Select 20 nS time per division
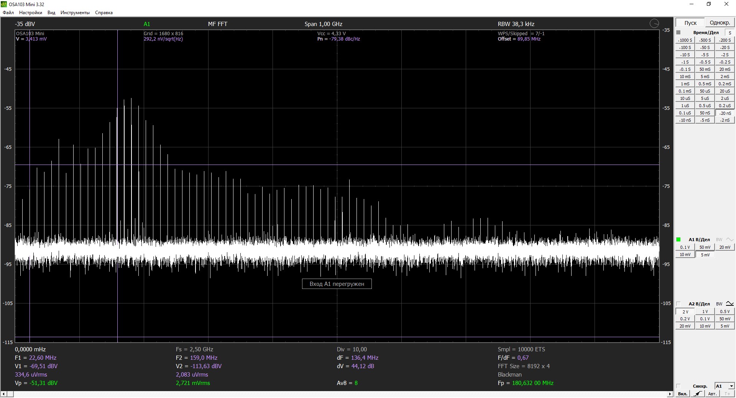This screenshot has height=398, width=736. 725,113
